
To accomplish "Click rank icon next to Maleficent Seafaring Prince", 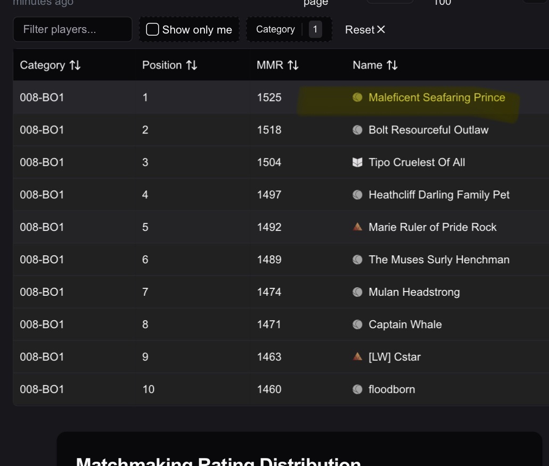I will (357, 97).
